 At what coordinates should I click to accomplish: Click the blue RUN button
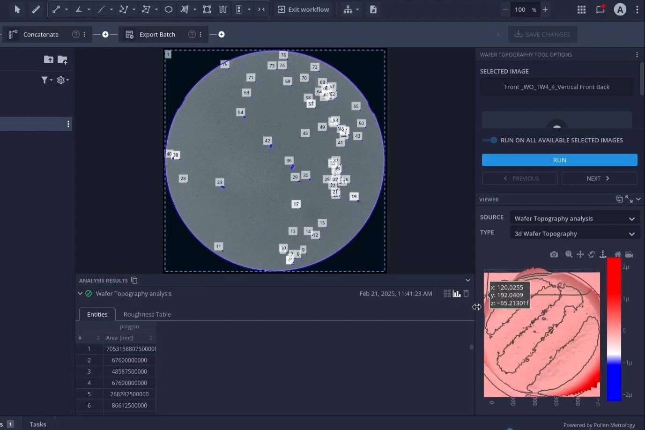560,160
